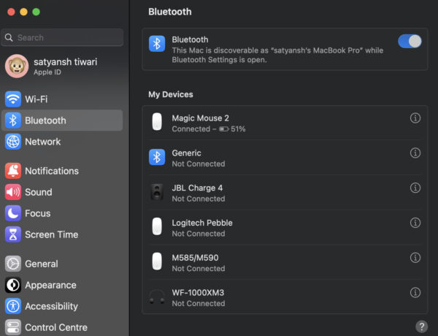Click the settings Search field

coord(62,37)
